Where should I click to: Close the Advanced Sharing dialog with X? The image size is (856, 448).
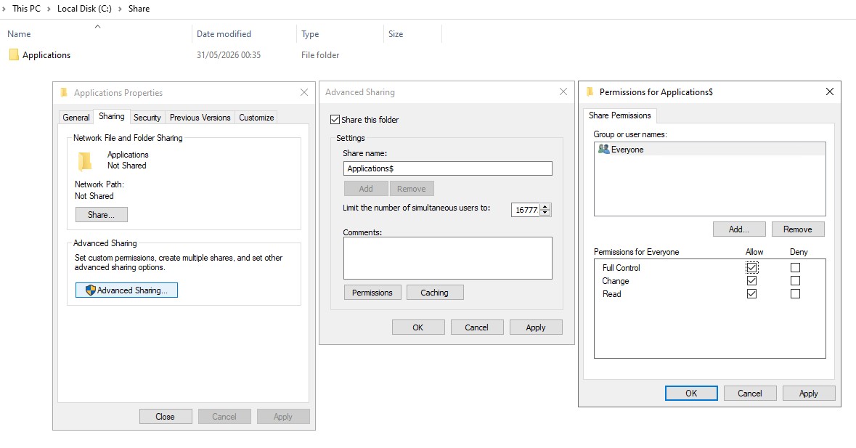(x=563, y=91)
